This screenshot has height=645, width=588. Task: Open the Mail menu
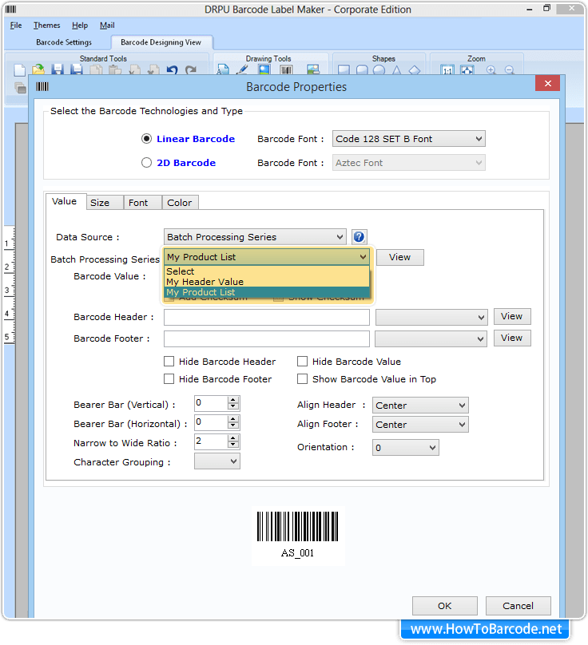(x=107, y=26)
